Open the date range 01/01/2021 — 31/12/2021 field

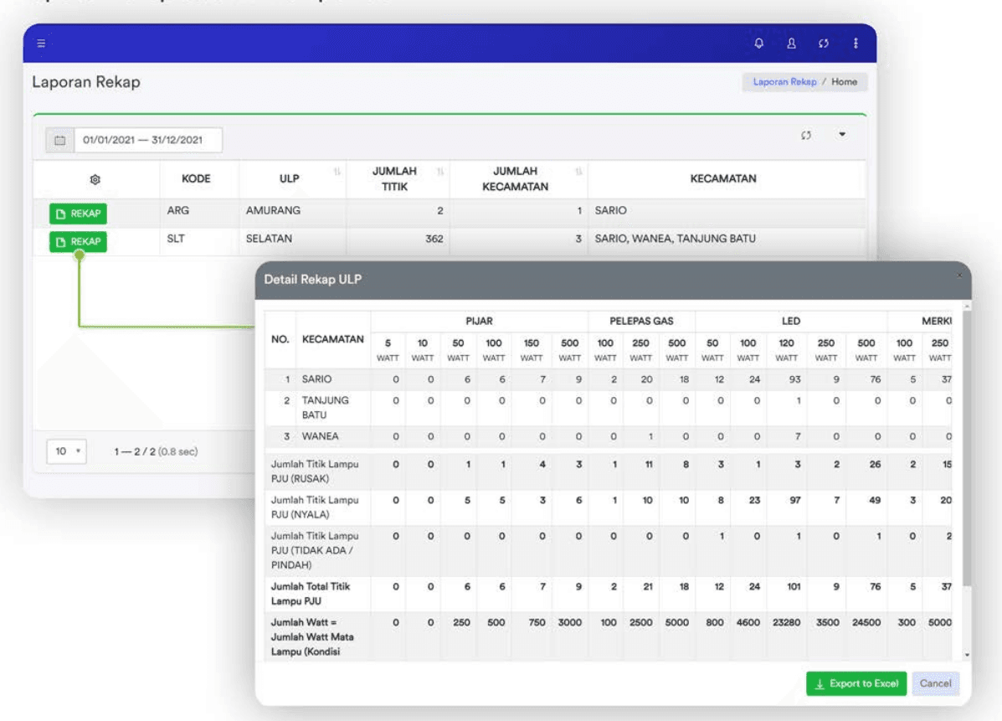coord(148,140)
